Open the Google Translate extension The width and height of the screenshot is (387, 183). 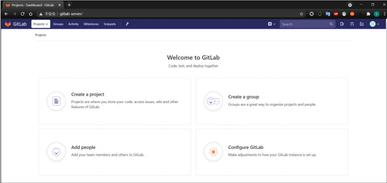coord(328,14)
